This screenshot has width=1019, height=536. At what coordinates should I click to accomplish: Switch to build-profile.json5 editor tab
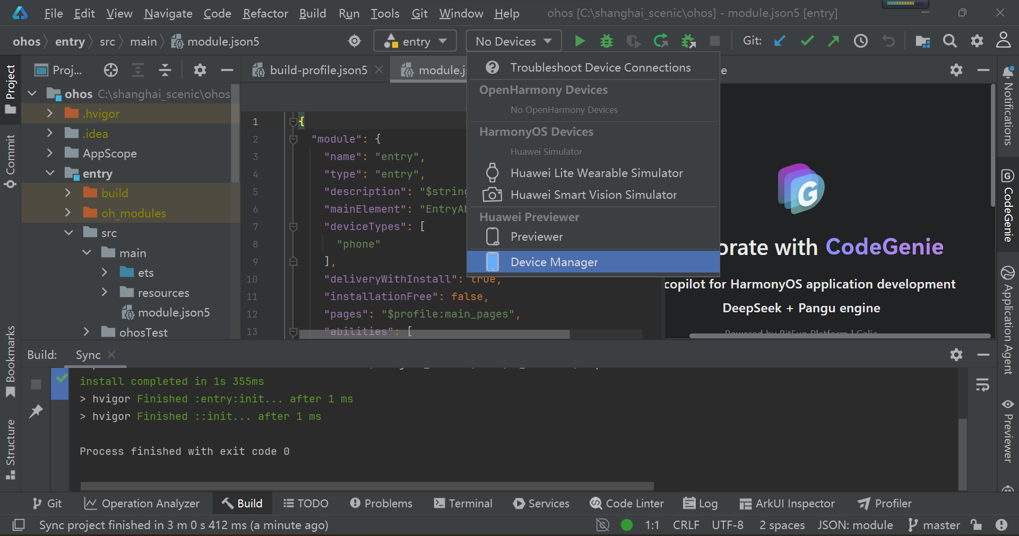point(318,70)
